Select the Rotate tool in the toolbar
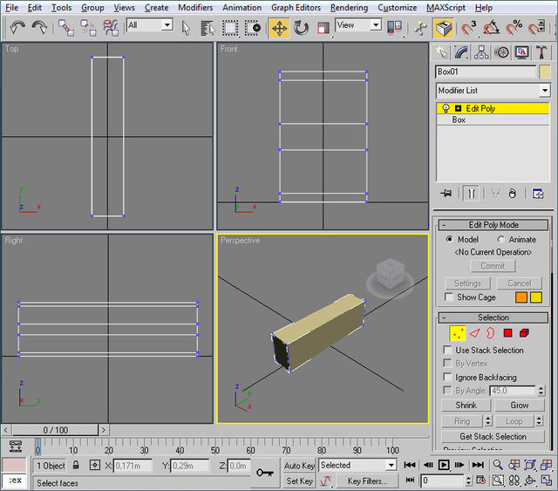 pos(301,28)
